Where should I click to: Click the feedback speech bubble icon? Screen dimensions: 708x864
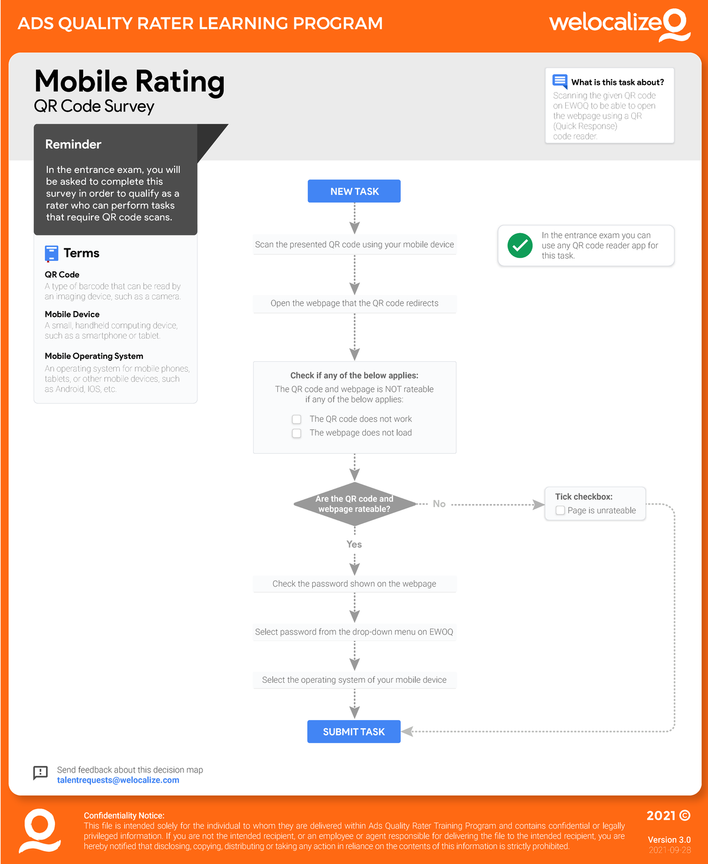coord(41,773)
